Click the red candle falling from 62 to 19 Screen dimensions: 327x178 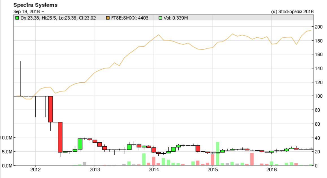[60, 137]
